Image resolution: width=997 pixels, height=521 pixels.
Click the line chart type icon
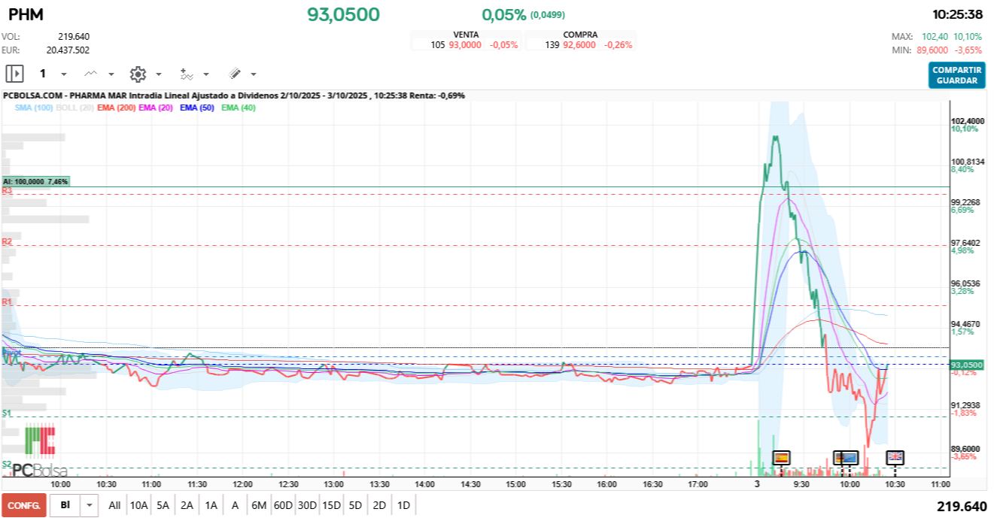point(91,74)
